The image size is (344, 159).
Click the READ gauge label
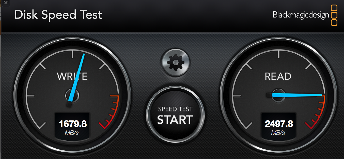pos(278,76)
